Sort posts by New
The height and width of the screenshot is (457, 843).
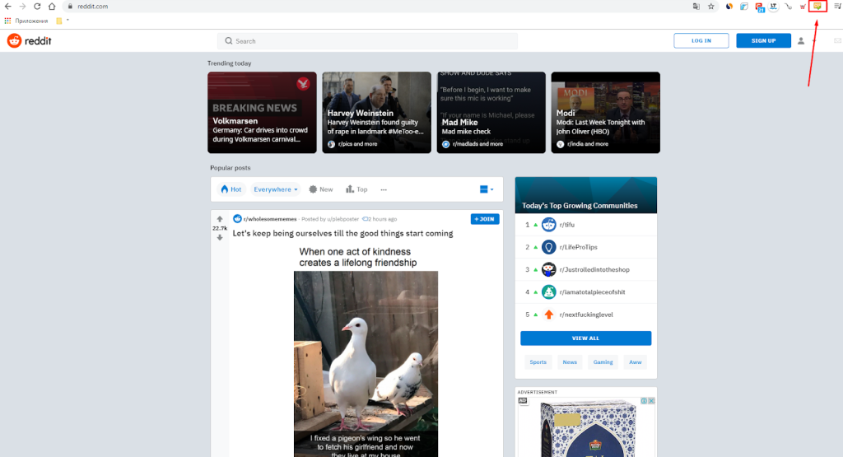(321, 189)
